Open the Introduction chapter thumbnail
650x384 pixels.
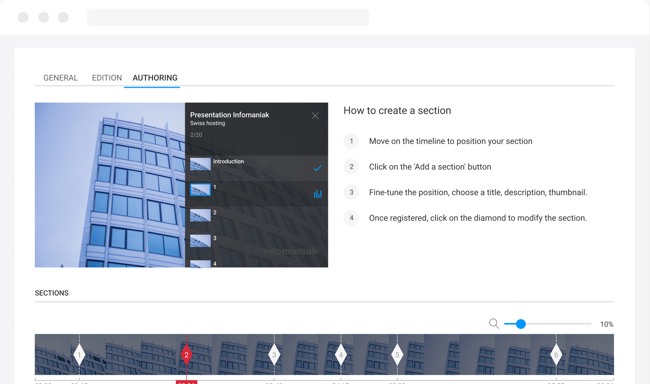pyautogui.click(x=200, y=164)
